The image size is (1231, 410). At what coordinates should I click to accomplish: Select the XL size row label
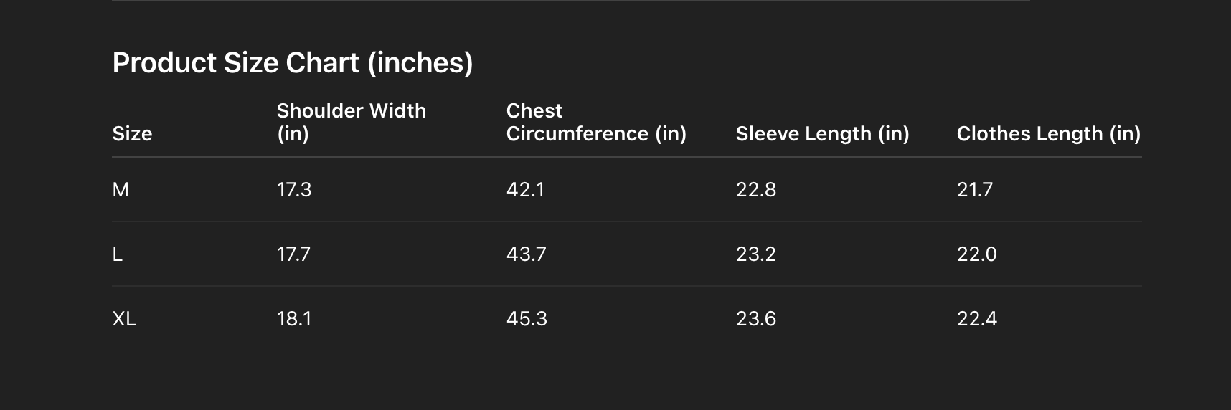124,319
